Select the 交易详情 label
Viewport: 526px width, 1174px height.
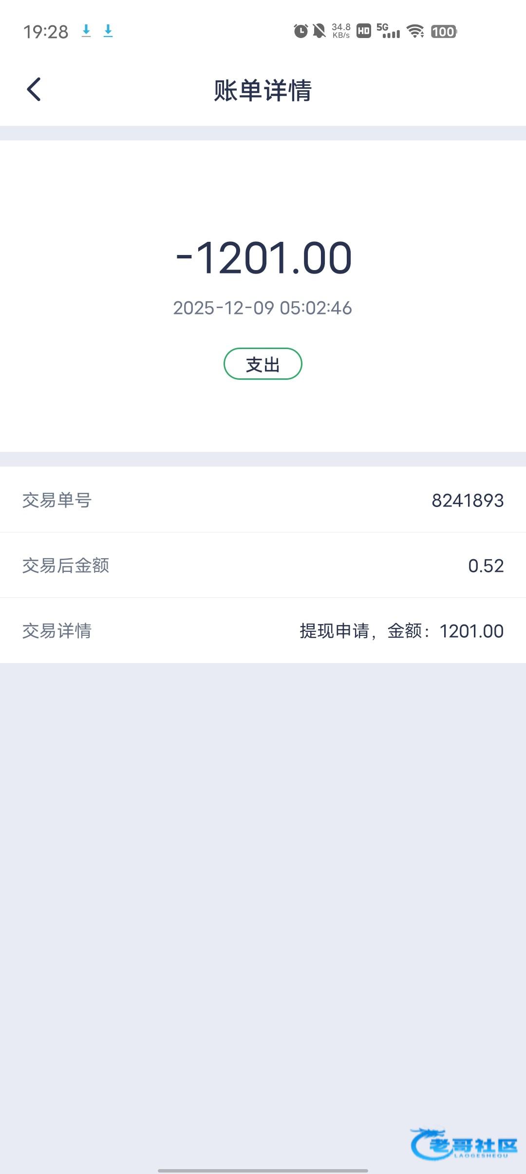tap(57, 631)
